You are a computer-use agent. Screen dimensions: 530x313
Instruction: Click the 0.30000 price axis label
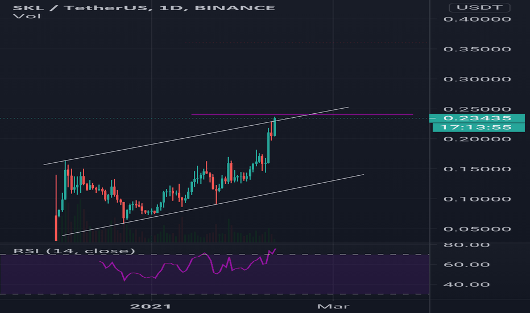point(477,79)
